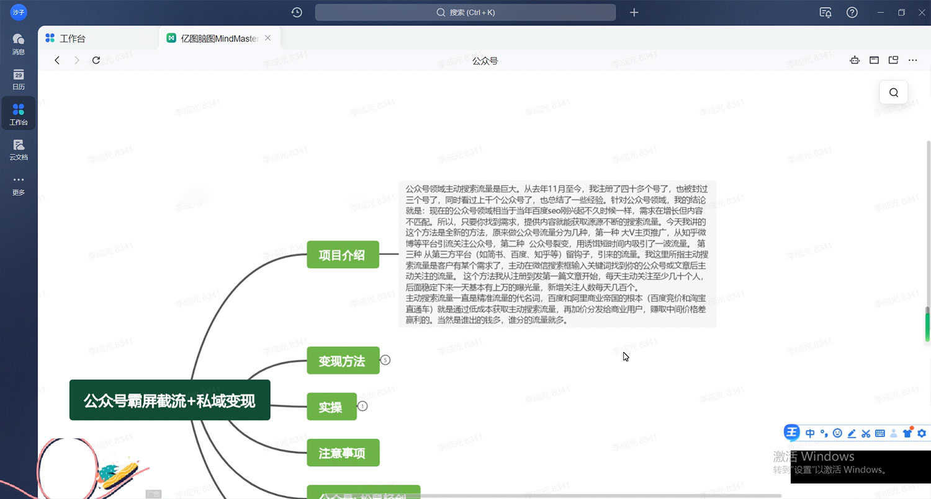Open the three-dot more options menu
Viewport: 931px width, 499px height.
(x=913, y=60)
